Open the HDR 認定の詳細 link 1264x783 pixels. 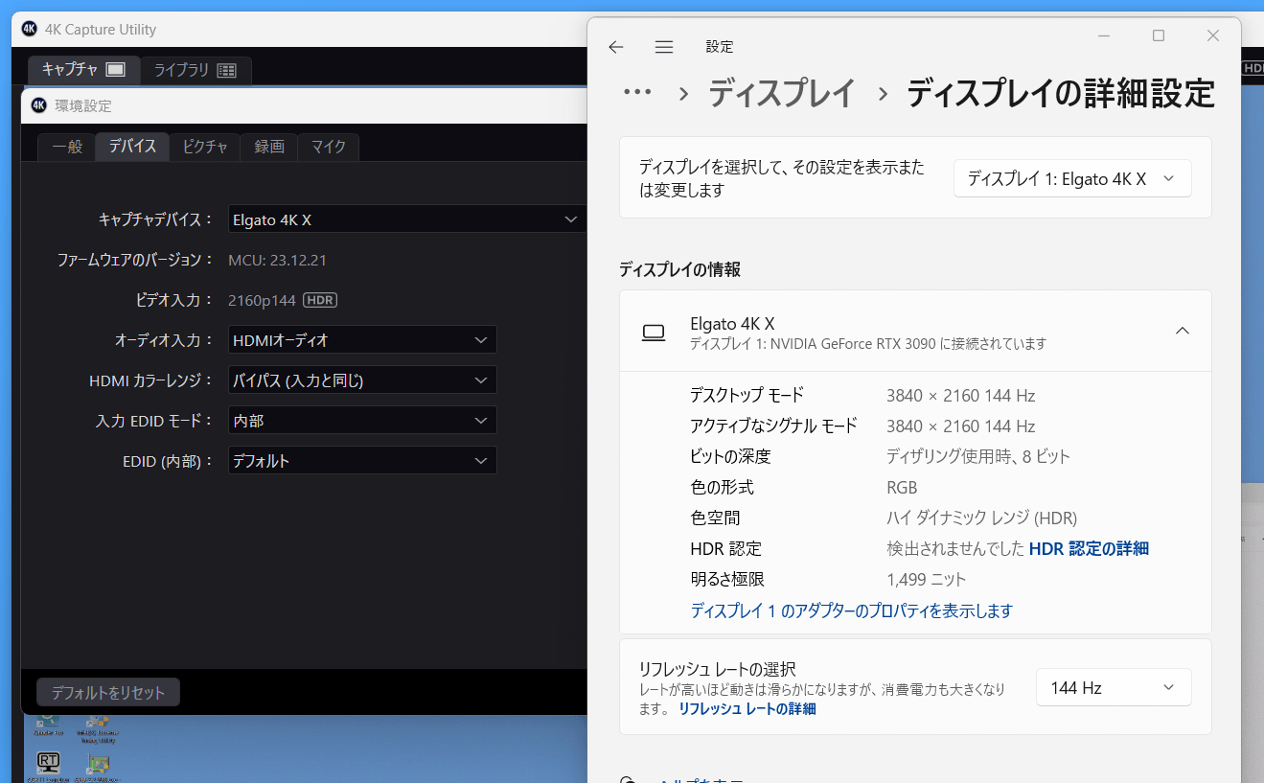coord(1089,548)
